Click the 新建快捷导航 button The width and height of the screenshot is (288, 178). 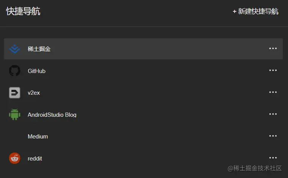(255, 11)
